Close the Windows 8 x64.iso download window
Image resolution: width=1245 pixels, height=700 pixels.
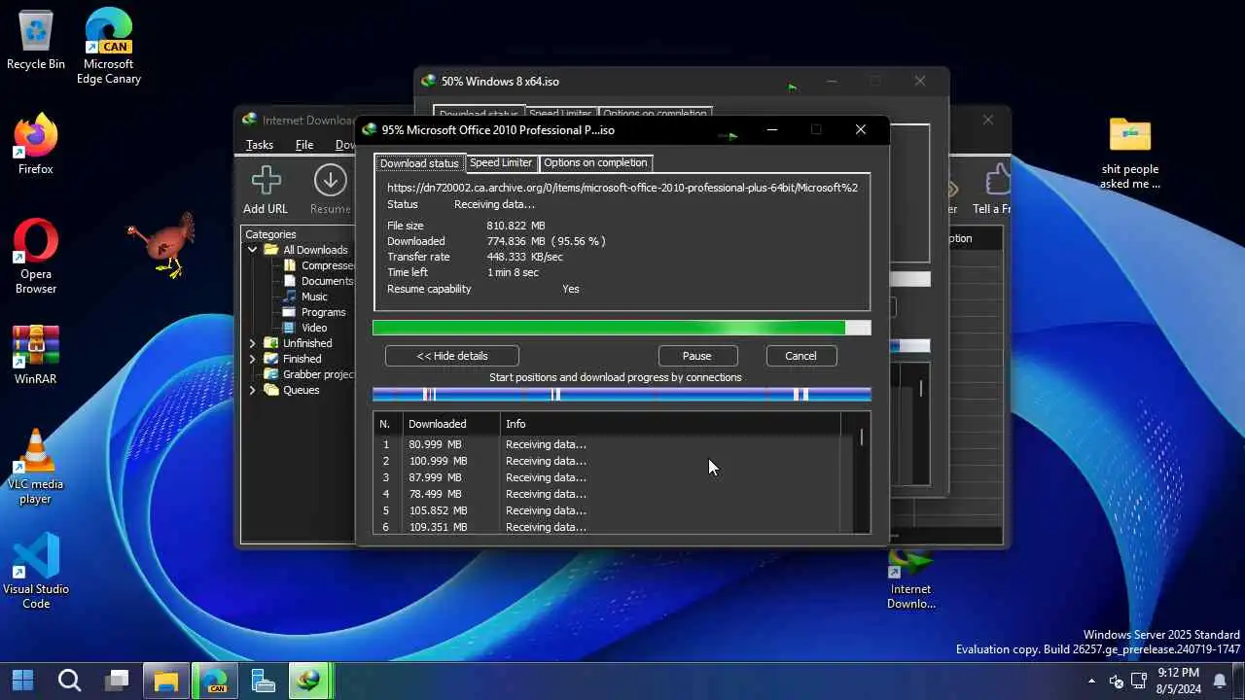(x=919, y=82)
